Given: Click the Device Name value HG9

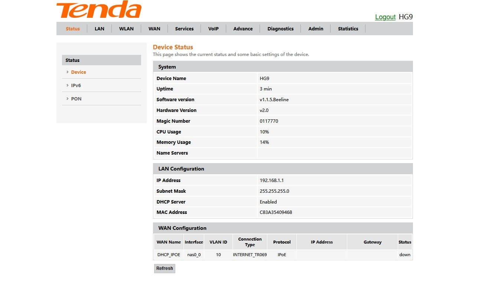Looking at the screenshot, I should (x=264, y=78).
